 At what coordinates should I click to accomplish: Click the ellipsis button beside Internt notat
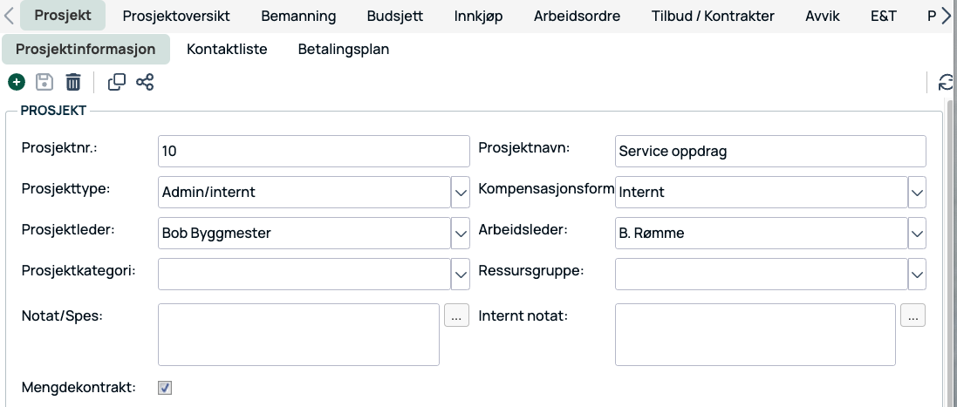(913, 315)
